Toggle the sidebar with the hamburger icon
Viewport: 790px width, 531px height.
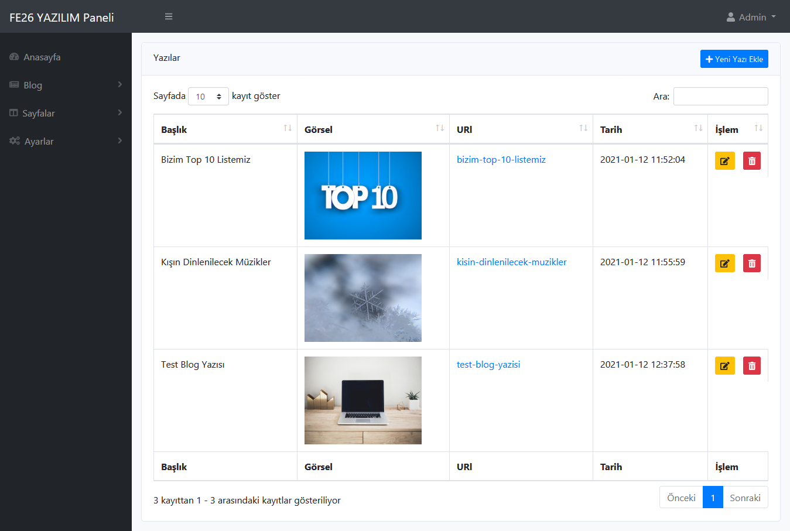click(x=169, y=16)
